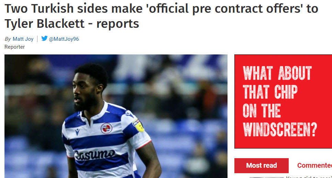Click 'WHAT ABOUT' text in the red advert
332x178 pixels.
pos(277,73)
